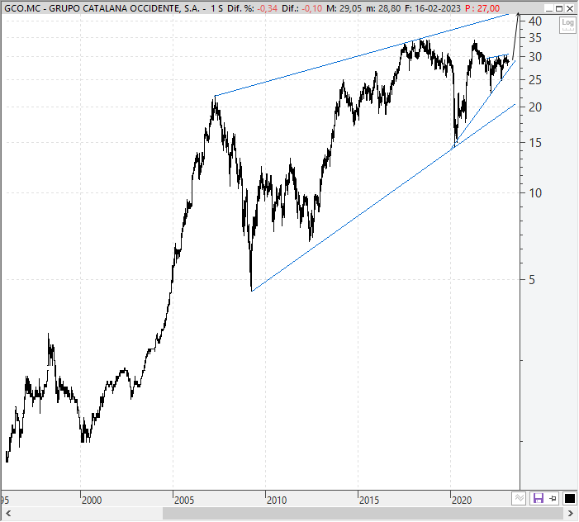579x522 pixels.
Task: Click the low value 'm: 28,80'
Action: pyautogui.click(x=383, y=8)
